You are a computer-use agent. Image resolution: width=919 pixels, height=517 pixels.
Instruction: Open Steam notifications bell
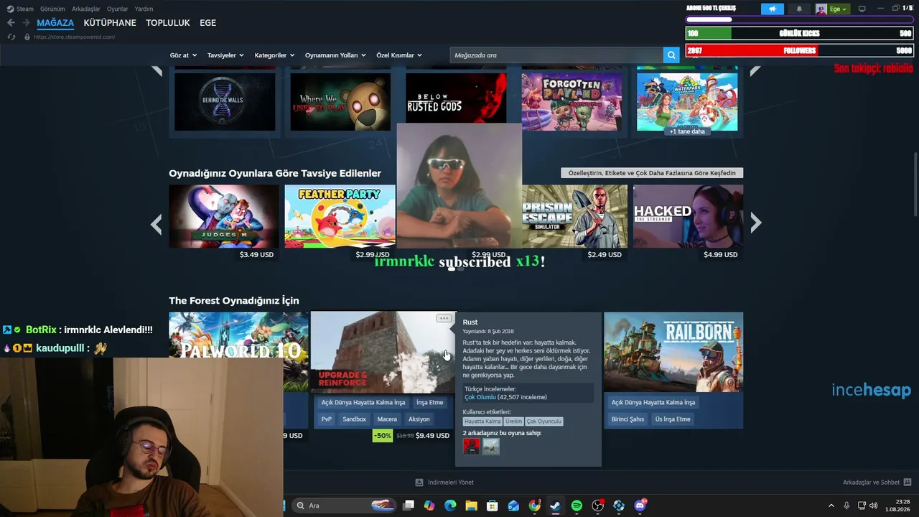[x=799, y=9]
